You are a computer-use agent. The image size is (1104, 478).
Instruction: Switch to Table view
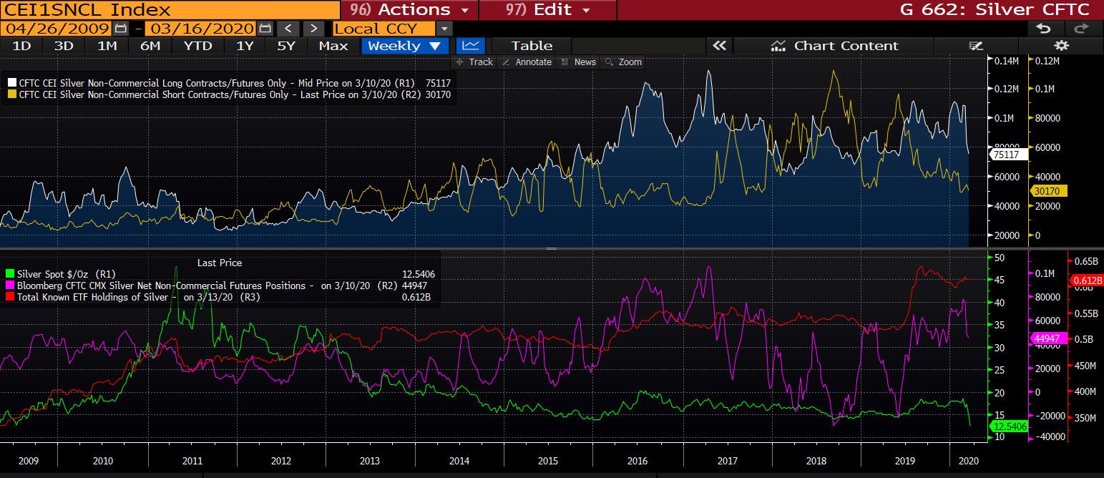(x=531, y=46)
